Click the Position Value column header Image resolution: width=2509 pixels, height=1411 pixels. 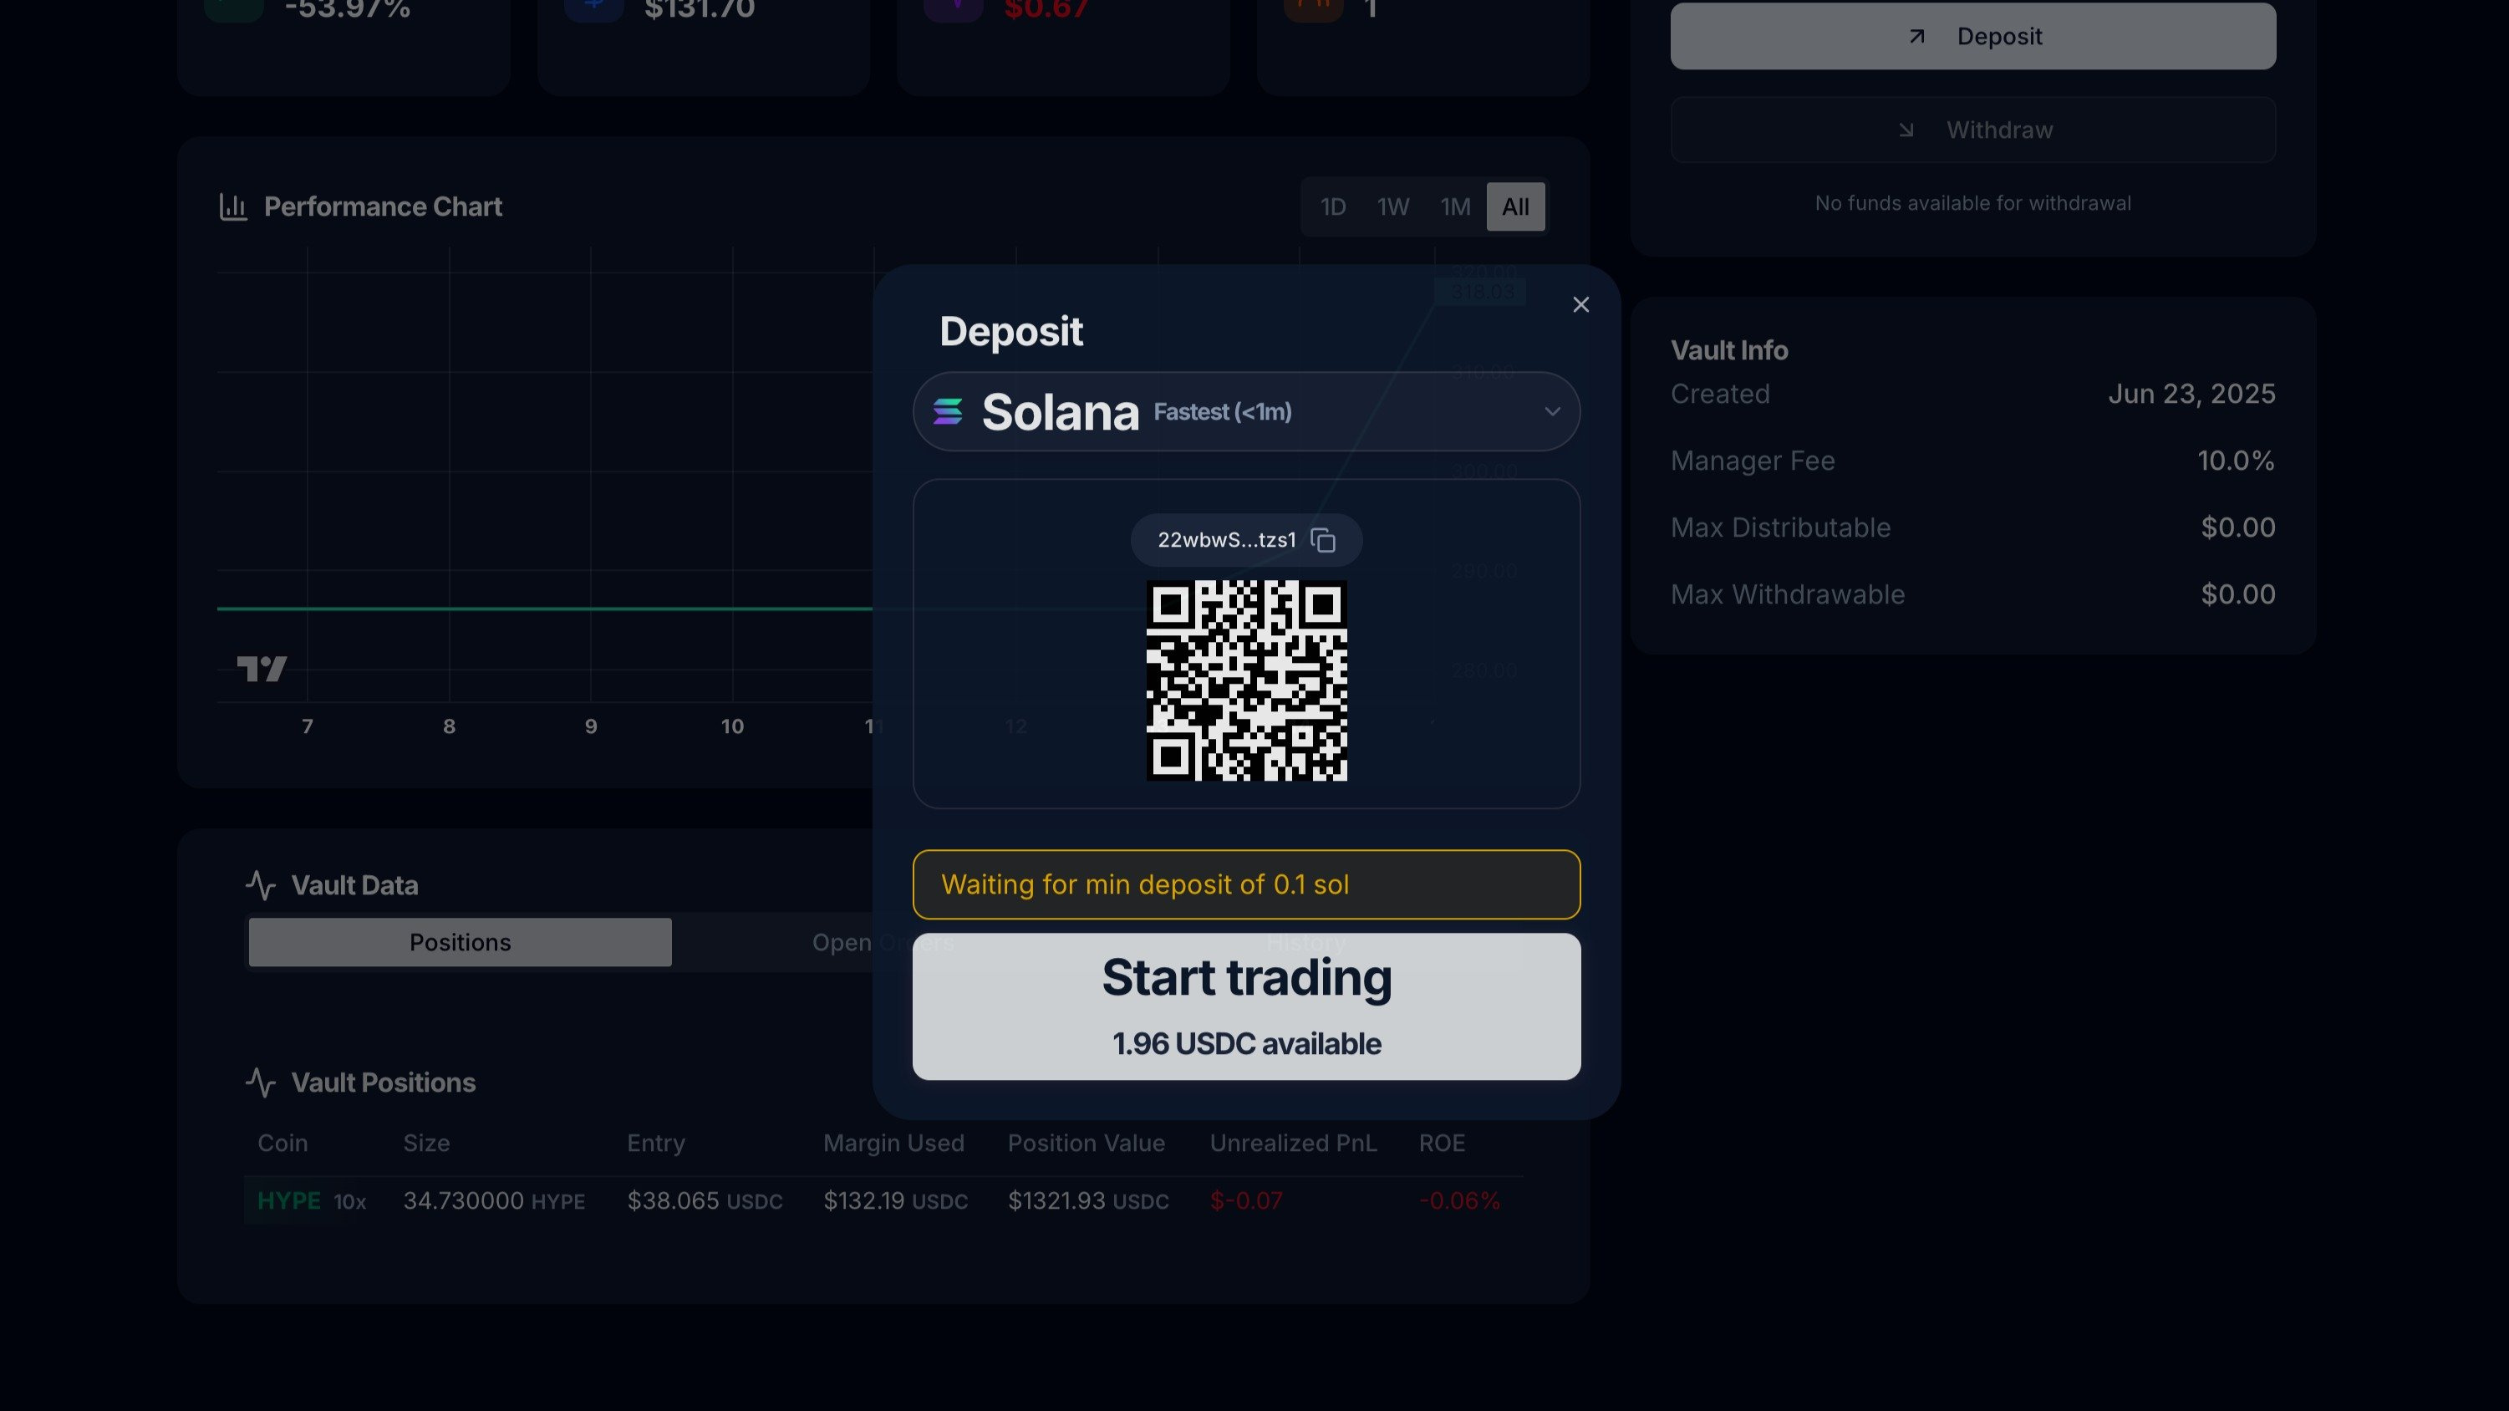pos(1086,1143)
